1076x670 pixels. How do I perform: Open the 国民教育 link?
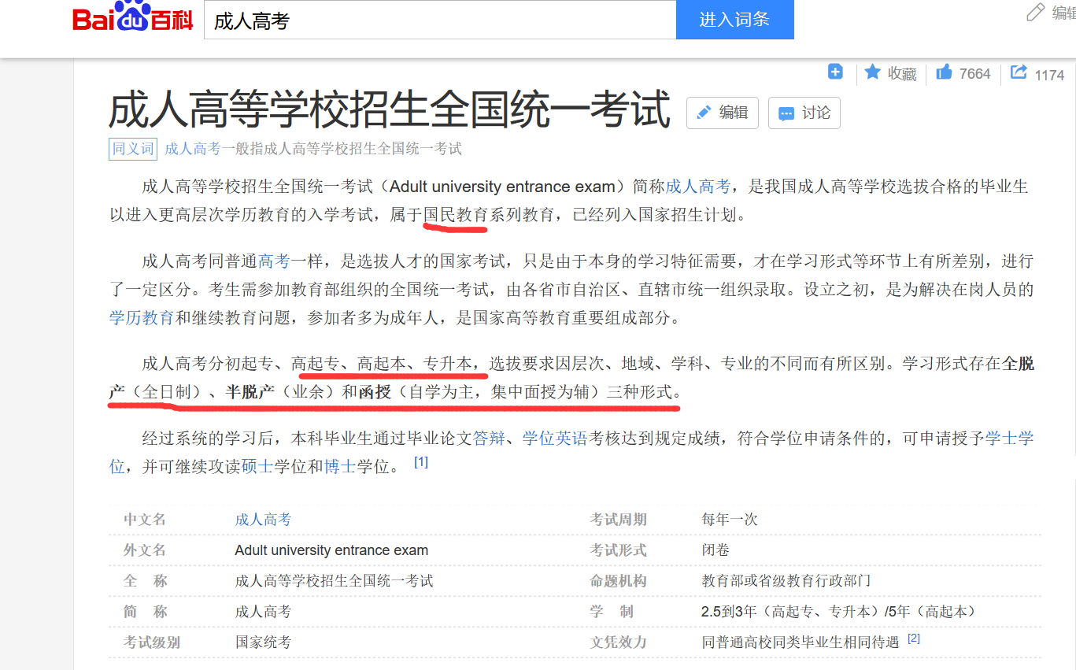point(456,214)
